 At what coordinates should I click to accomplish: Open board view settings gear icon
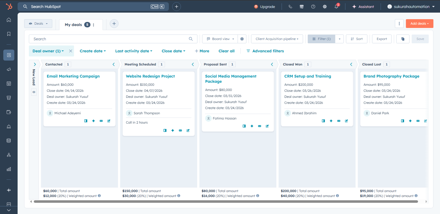pyautogui.click(x=242, y=39)
